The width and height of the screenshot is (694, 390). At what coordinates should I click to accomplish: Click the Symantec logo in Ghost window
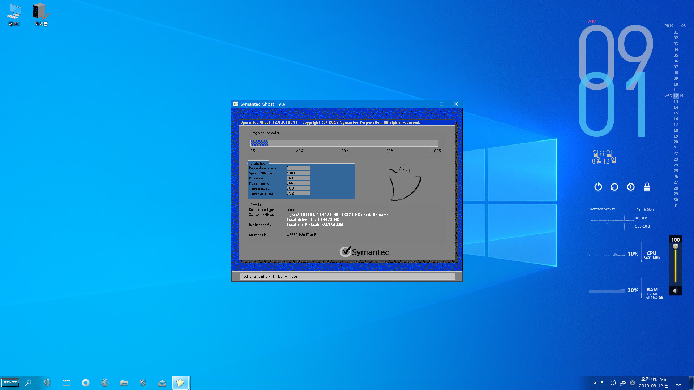(365, 252)
